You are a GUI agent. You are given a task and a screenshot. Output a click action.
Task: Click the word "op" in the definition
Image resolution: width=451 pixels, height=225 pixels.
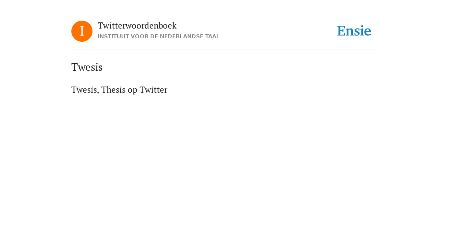pos(133,91)
